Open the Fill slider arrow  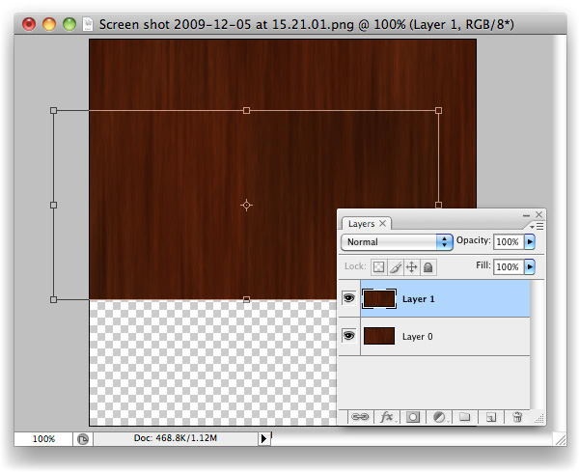pos(529,266)
